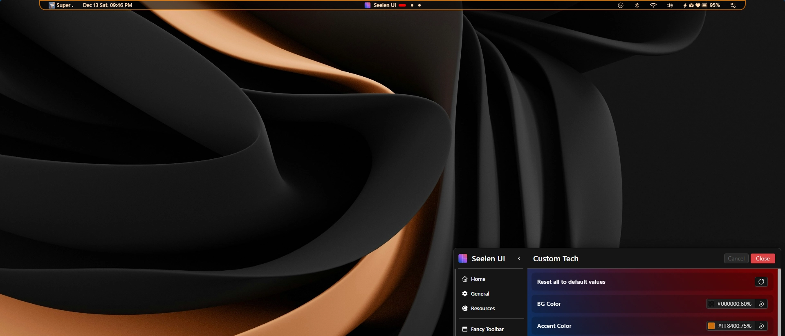This screenshot has width=785, height=336.
Task: Click the BG Color hex value field
Action: click(734, 304)
